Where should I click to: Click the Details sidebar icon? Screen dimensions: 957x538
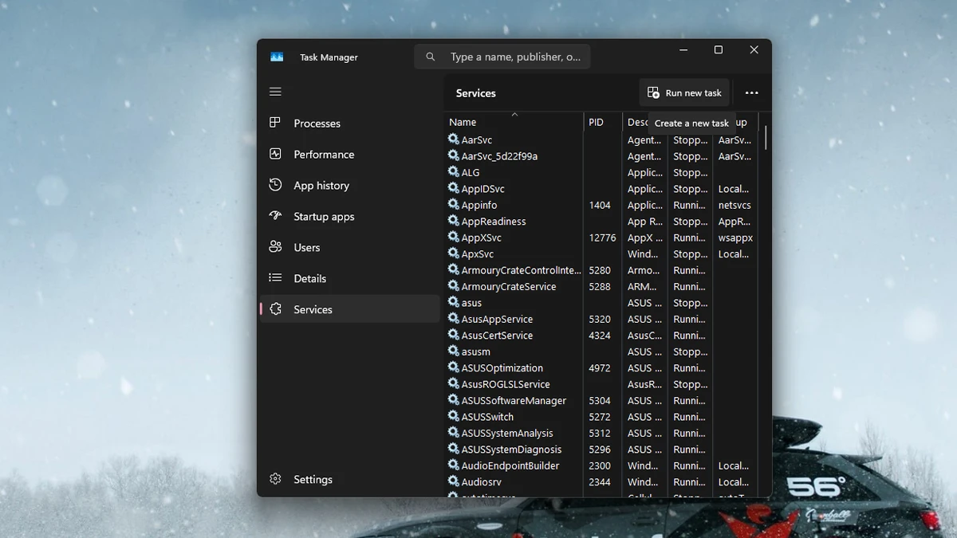(x=275, y=278)
